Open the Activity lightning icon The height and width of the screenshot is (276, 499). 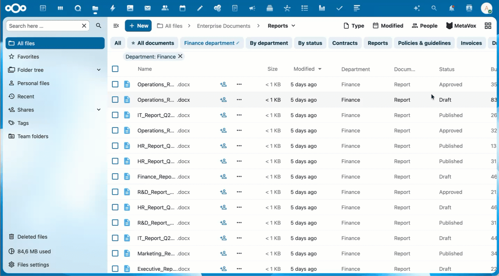(112, 8)
